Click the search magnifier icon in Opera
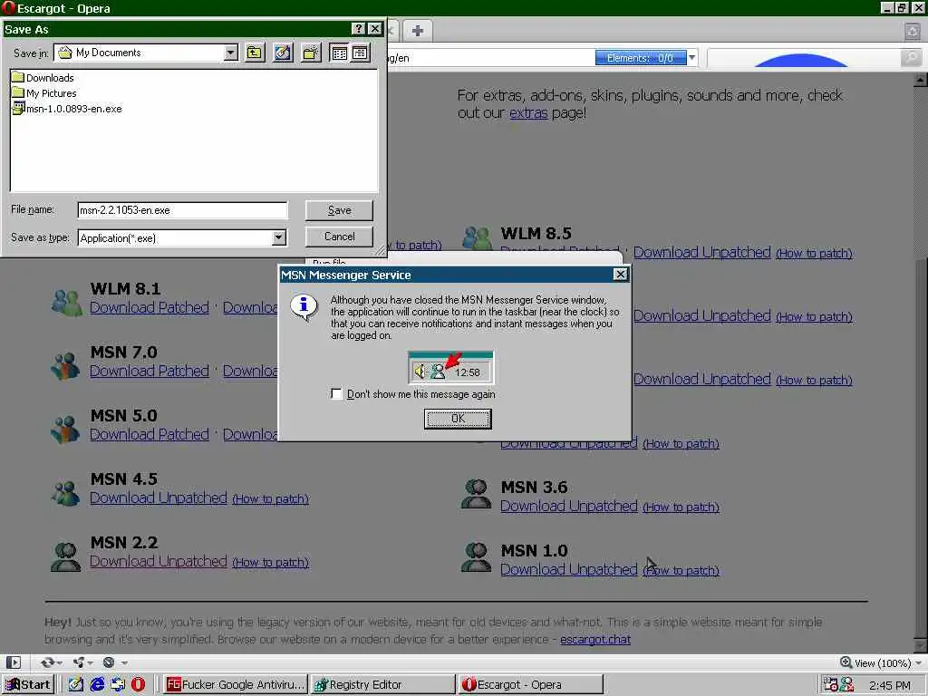Viewport: 928px width, 696px height. [912, 57]
